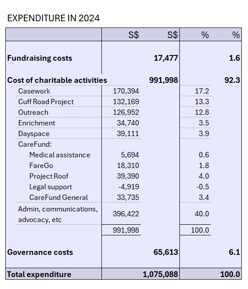Click the Casework amount 170,394
The image size is (248, 289).
[126, 91]
